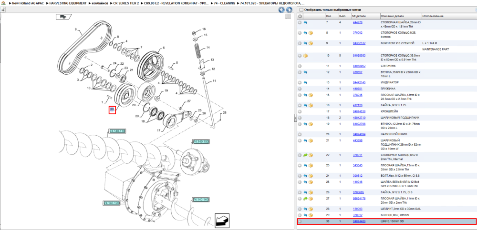Open the next diagram with the right arrow
The width and height of the screenshot is (477, 230).
point(289,10)
